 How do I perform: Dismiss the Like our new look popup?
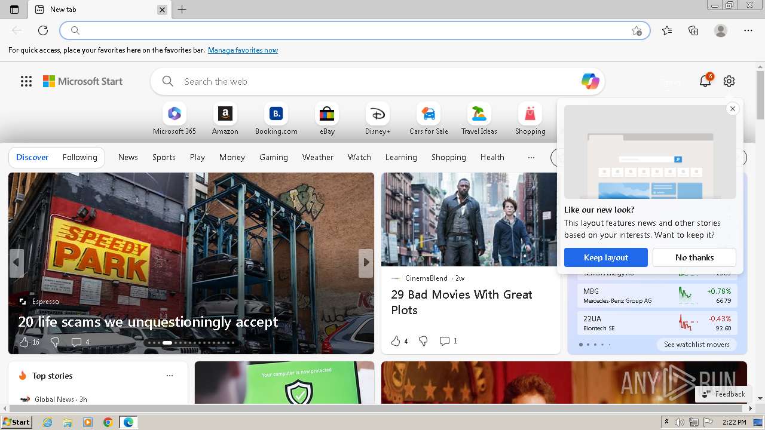click(x=732, y=109)
